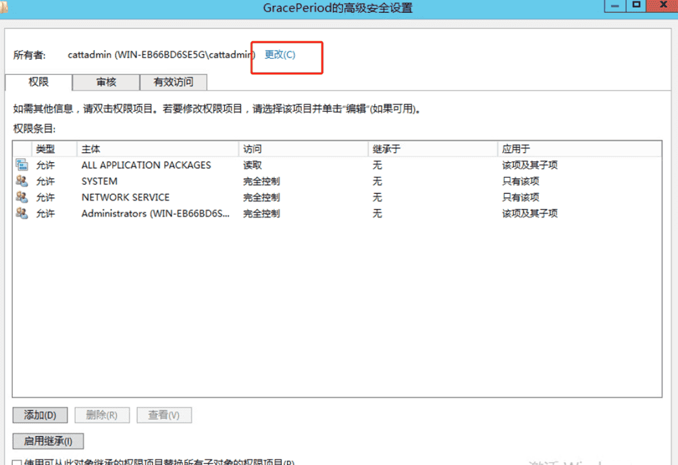Click the 主体 column header
This screenshot has height=465, width=678.
coord(90,149)
